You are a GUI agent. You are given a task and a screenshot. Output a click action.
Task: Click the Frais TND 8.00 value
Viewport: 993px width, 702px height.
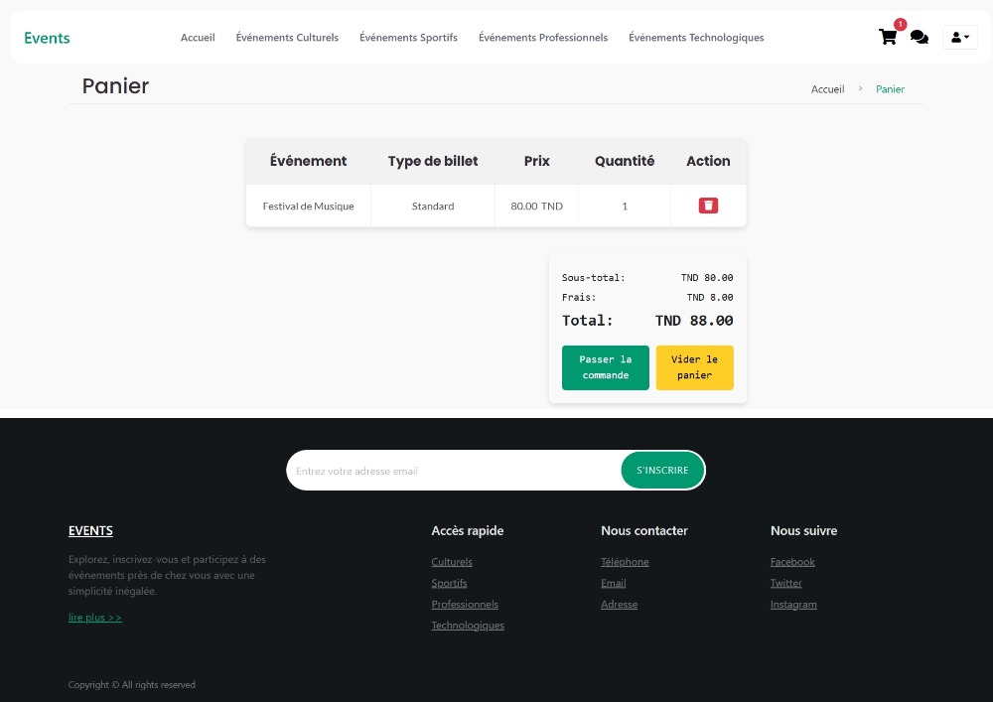710,297
